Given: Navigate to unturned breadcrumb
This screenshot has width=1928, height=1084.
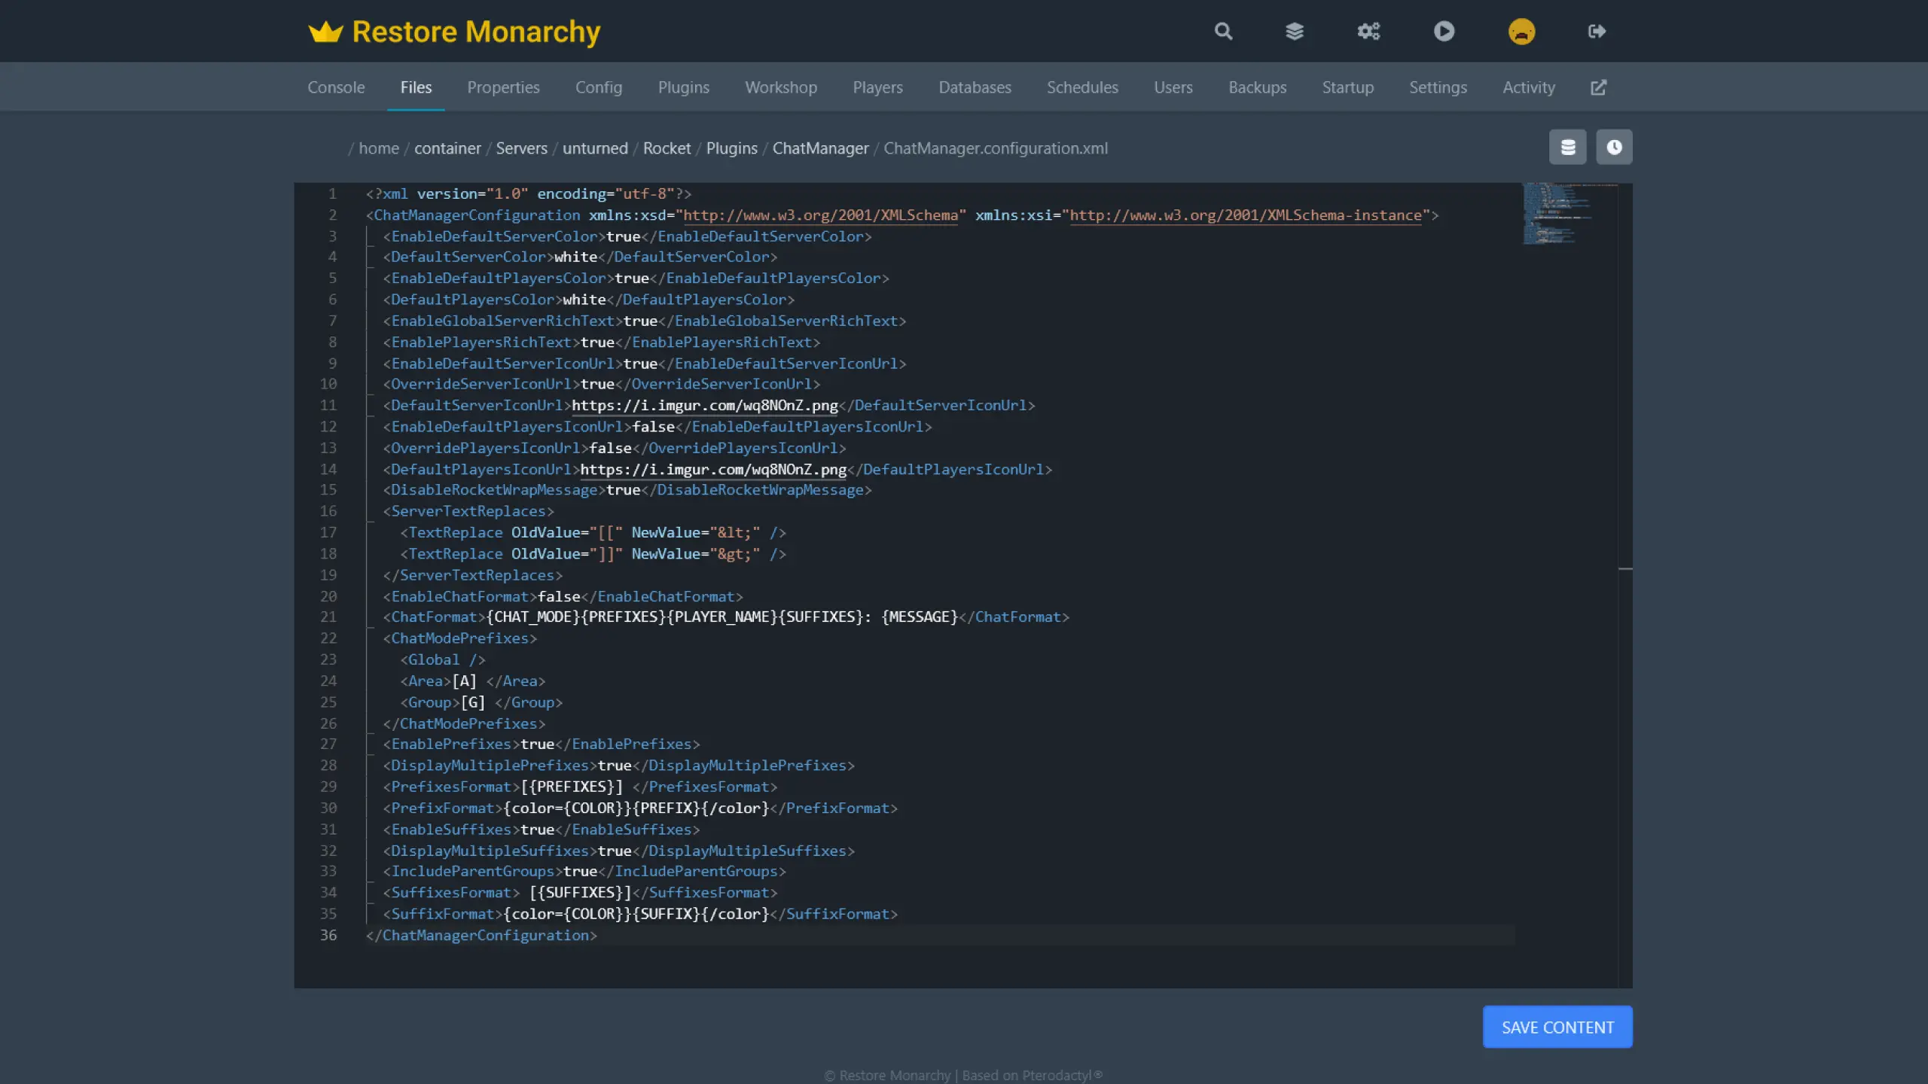Looking at the screenshot, I should pyautogui.click(x=595, y=148).
